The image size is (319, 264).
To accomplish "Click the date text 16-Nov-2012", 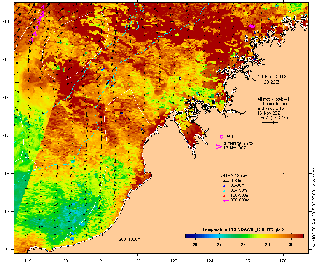I will [x=272, y=77].
